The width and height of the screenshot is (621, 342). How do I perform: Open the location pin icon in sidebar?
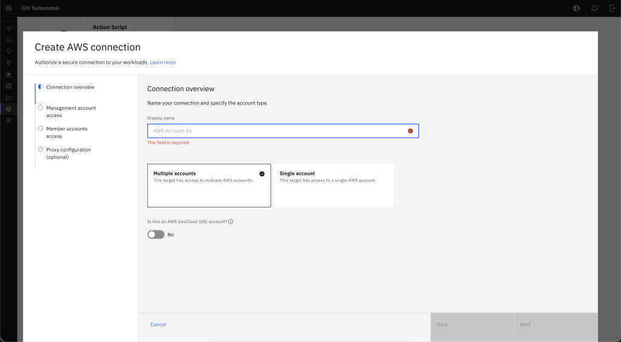pyautogui.click(x=8, y=63)
